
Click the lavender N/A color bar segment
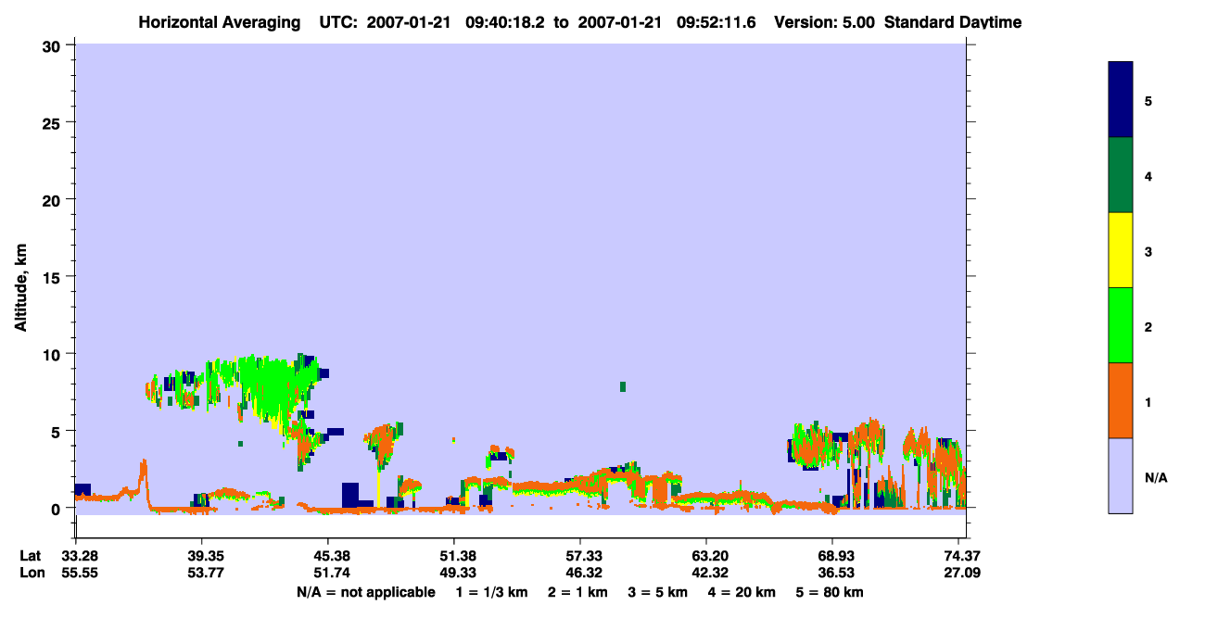click(x=1121, y=475)
